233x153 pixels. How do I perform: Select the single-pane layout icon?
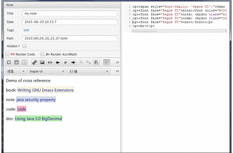point(9,62)
